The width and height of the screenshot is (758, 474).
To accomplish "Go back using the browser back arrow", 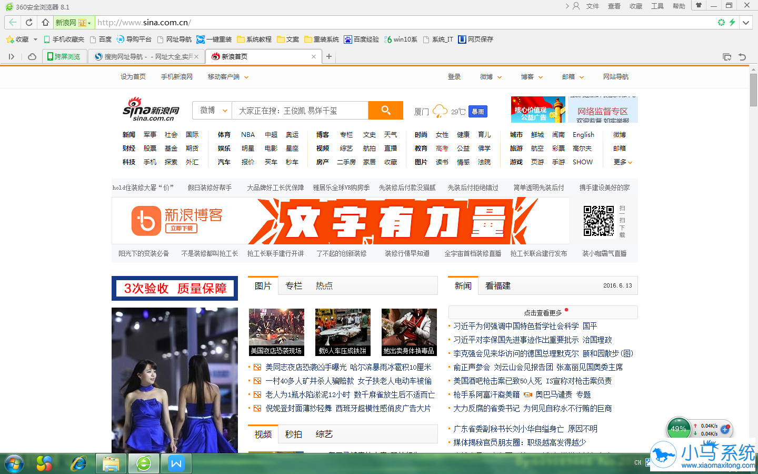I will pyautogui.click(x=13, y=23).
